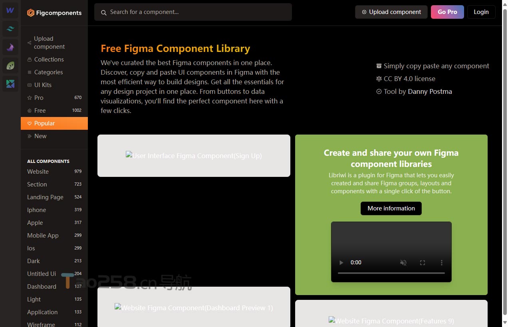Select the Landing Page category
Image resolution: width=508 pixels, height=327 pixels.
54,197
